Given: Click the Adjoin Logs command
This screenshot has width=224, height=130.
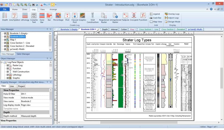Looking at the screenshot, I should click(x=172, y=18).
